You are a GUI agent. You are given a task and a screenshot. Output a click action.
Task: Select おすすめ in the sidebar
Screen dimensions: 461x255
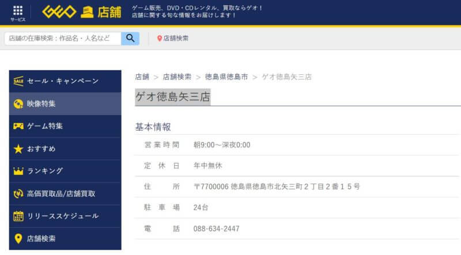click(x=65, y=149)
